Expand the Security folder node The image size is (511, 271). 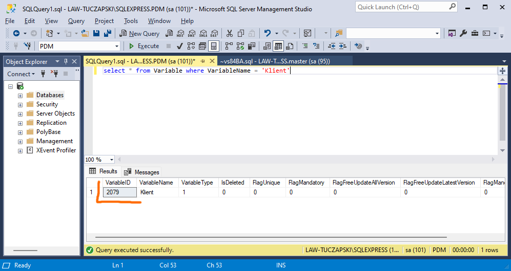click(x=21, y=104)
